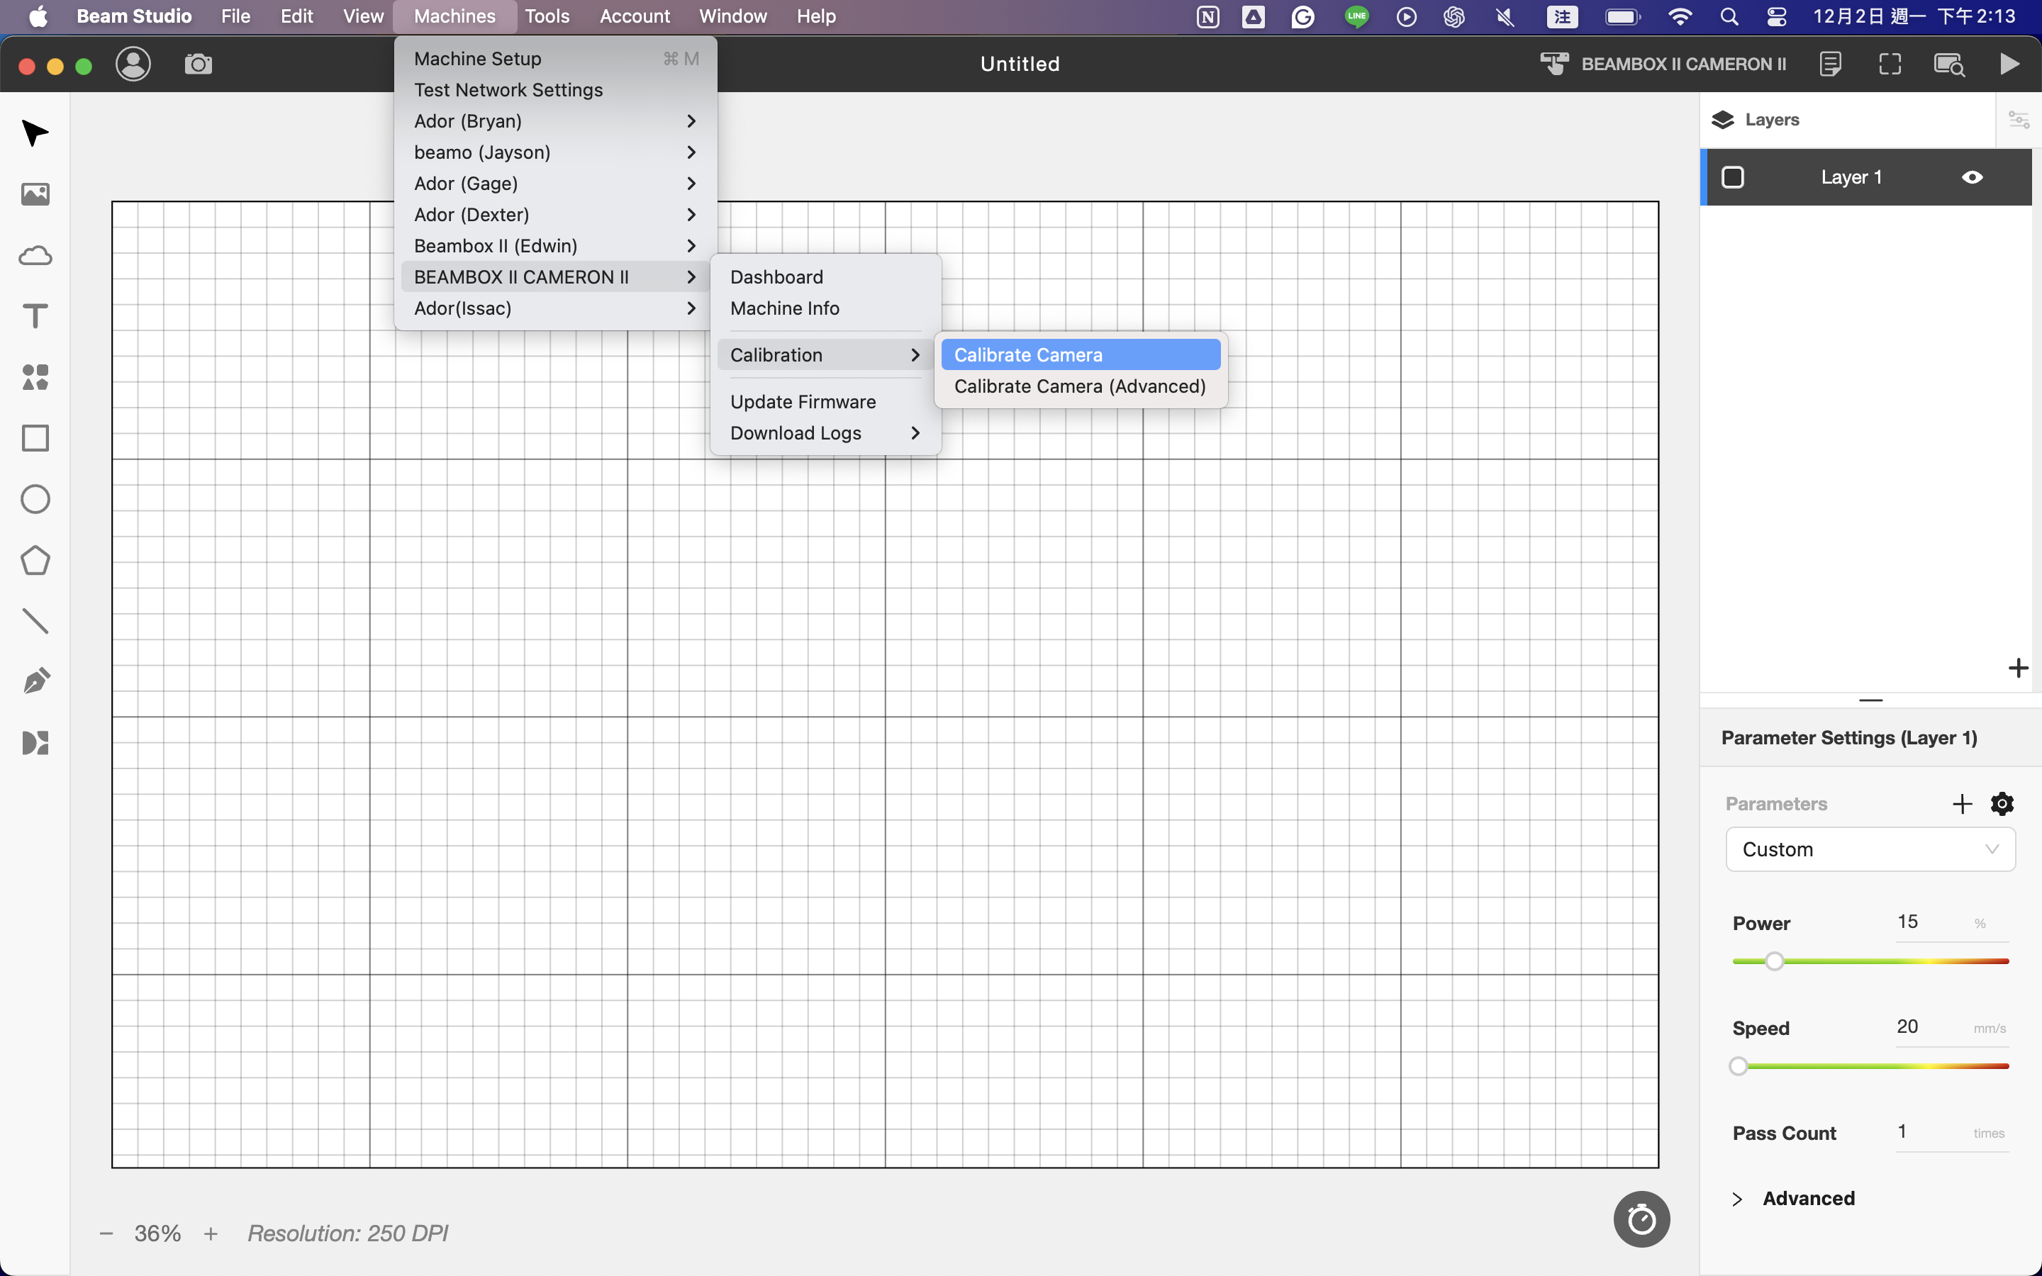Viewport: 2042px width, 1276px height.
Task: Click the frame/area icon in top bar
Action: (x=1890, y=64)
